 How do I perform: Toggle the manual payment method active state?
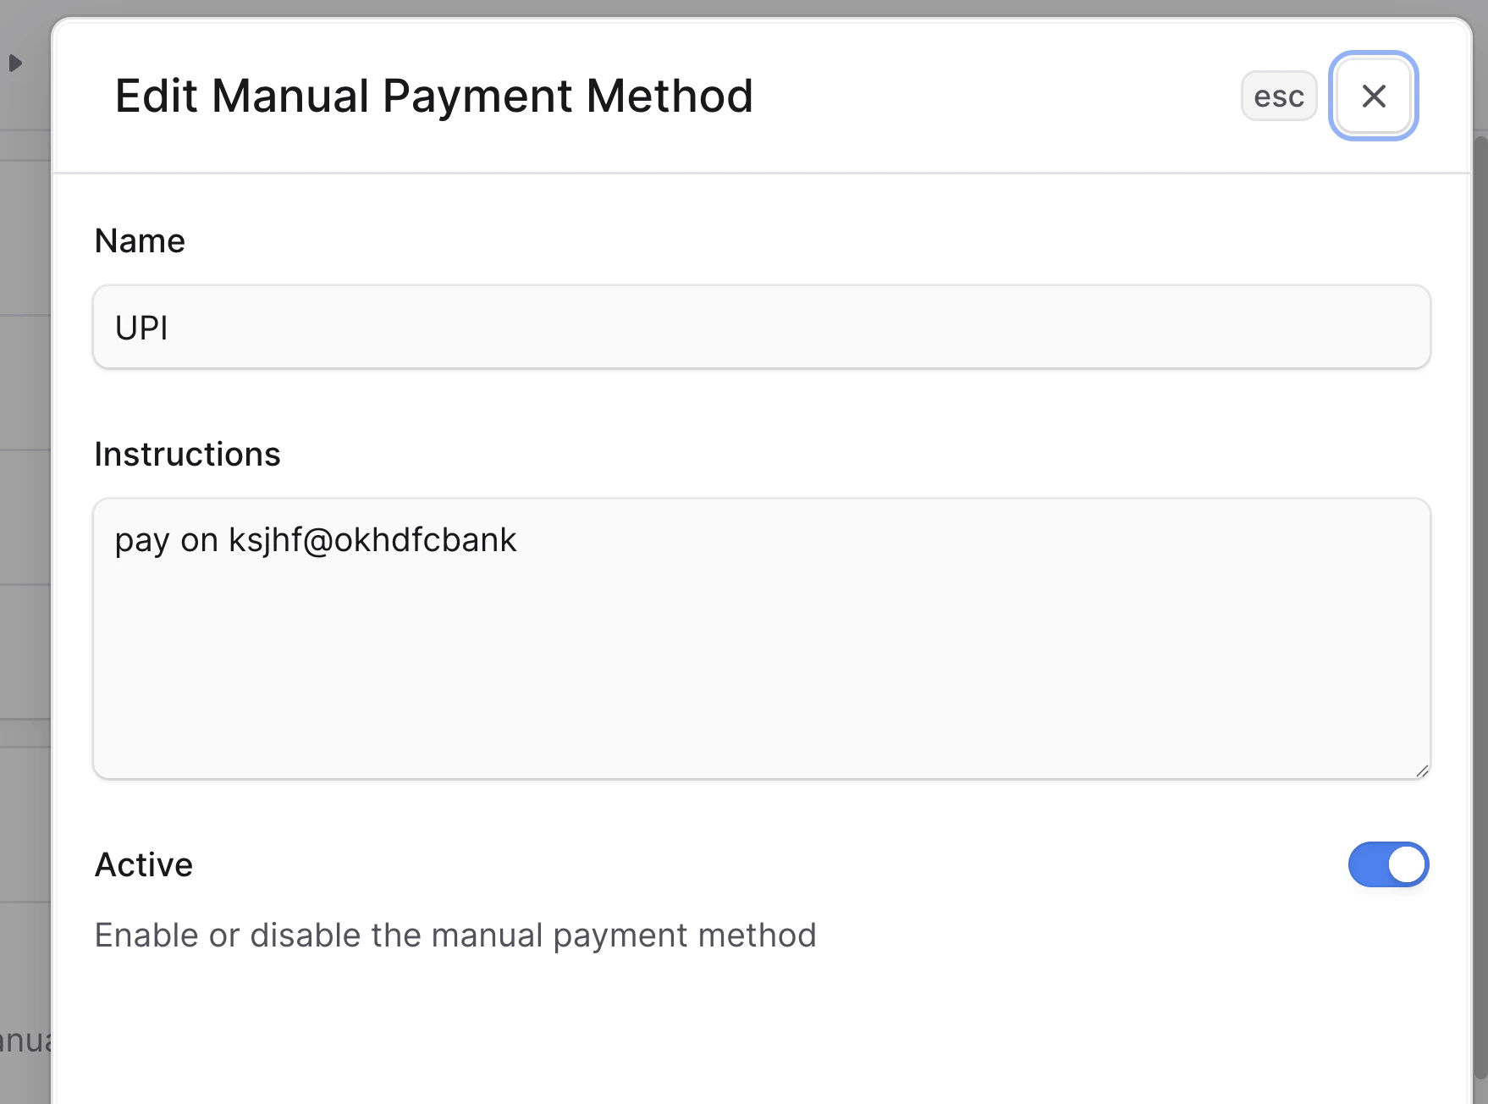click(x=1388, y=864)
